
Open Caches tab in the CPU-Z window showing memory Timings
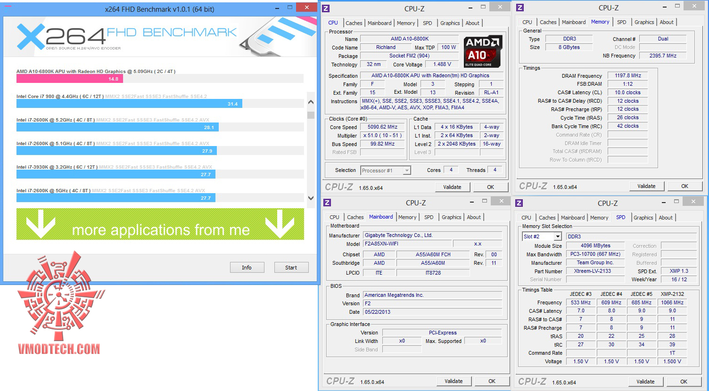click(548, 22)
